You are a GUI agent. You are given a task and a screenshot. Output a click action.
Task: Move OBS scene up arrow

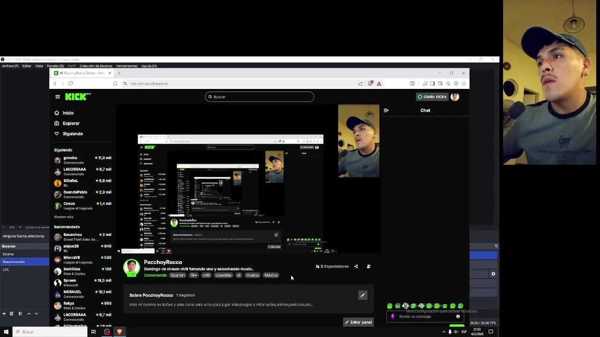tap(29, 314)
